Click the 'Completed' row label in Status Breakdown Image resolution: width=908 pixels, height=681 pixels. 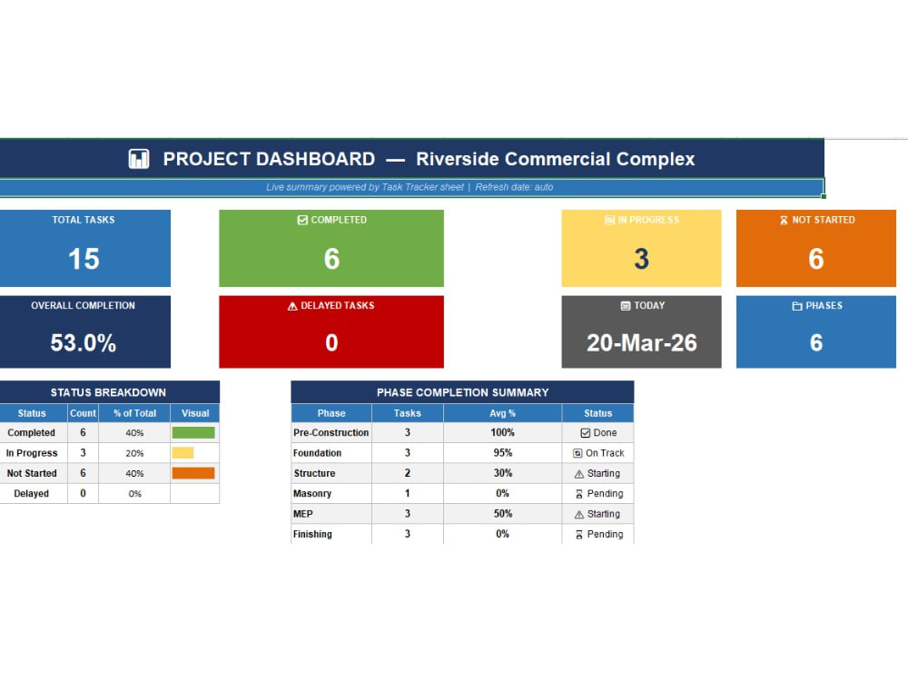tap(31, 432)
